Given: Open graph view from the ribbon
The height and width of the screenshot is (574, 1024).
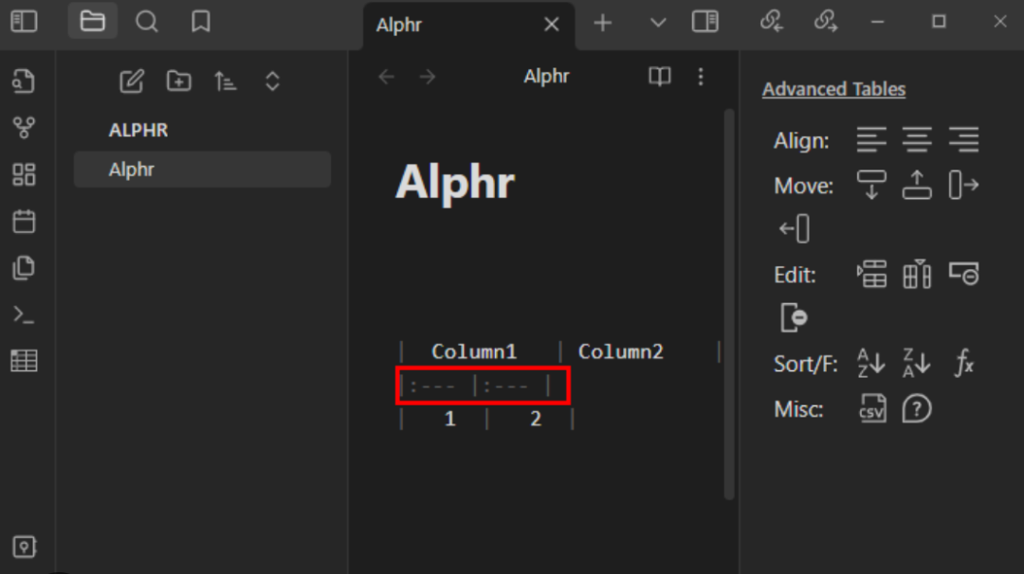Looking at the screenshot, I should (24, 128).
